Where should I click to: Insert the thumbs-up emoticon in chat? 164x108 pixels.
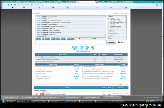87,39
